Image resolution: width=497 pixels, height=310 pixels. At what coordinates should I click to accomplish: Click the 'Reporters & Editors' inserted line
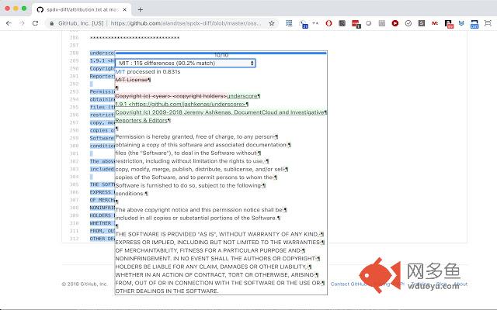tap(141, 121)
